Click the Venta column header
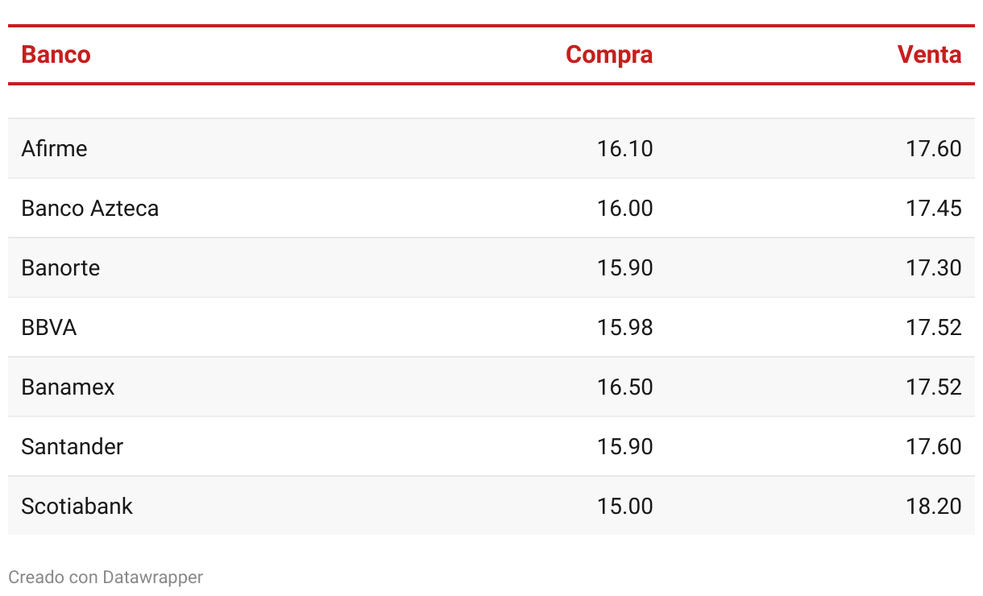Screen dimensions: 983x596 [929, 55]
